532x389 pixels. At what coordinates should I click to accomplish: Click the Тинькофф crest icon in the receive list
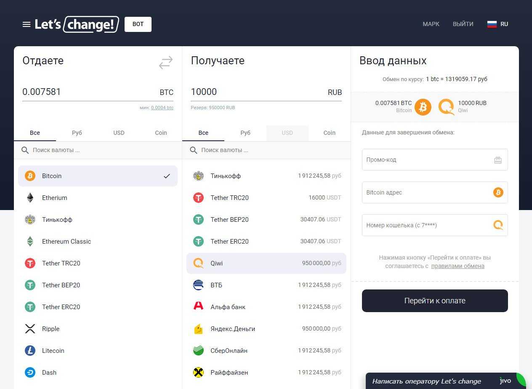point(198,176)
